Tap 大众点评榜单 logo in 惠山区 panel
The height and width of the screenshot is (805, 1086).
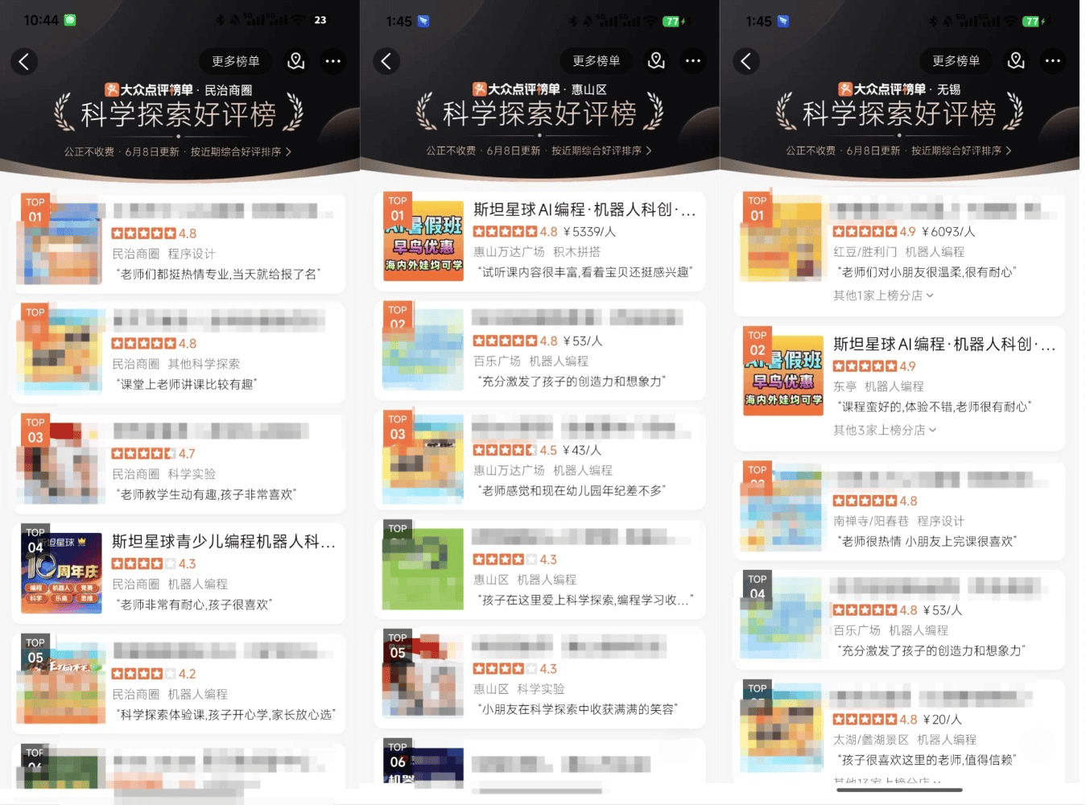pyautogui.click(x=516, y=89)
